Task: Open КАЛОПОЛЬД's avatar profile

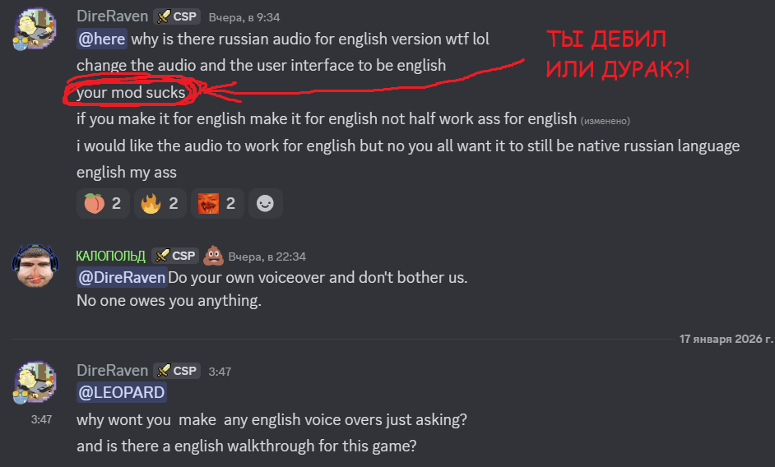Action: point(35,266)
